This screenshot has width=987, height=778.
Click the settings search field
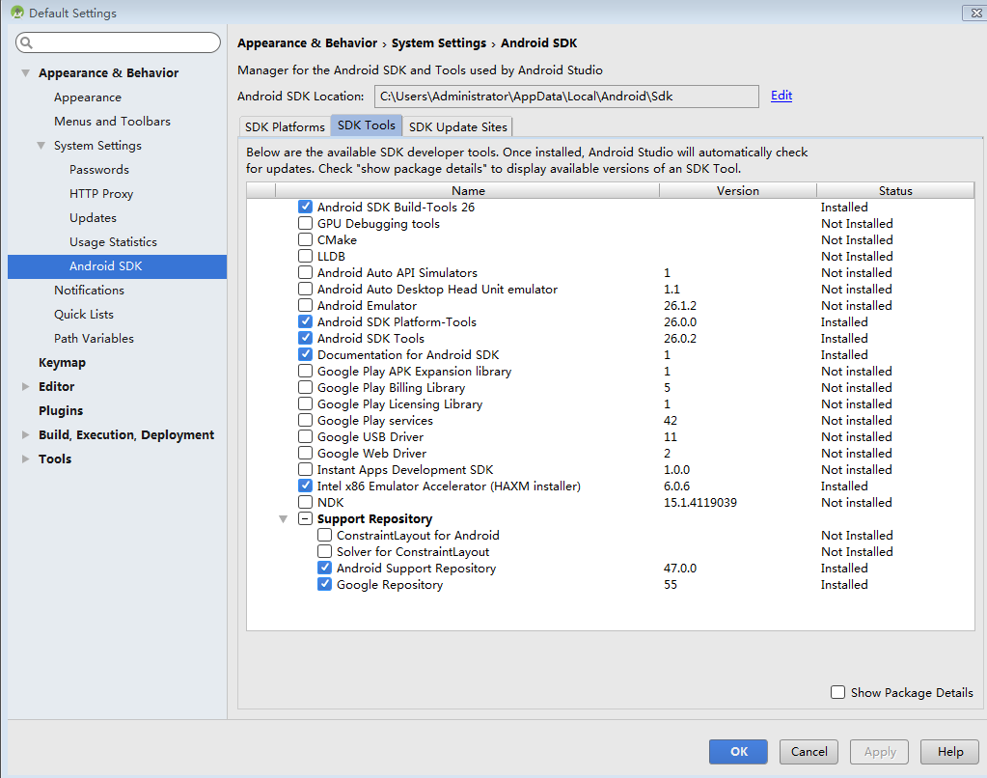coord(119,42)
